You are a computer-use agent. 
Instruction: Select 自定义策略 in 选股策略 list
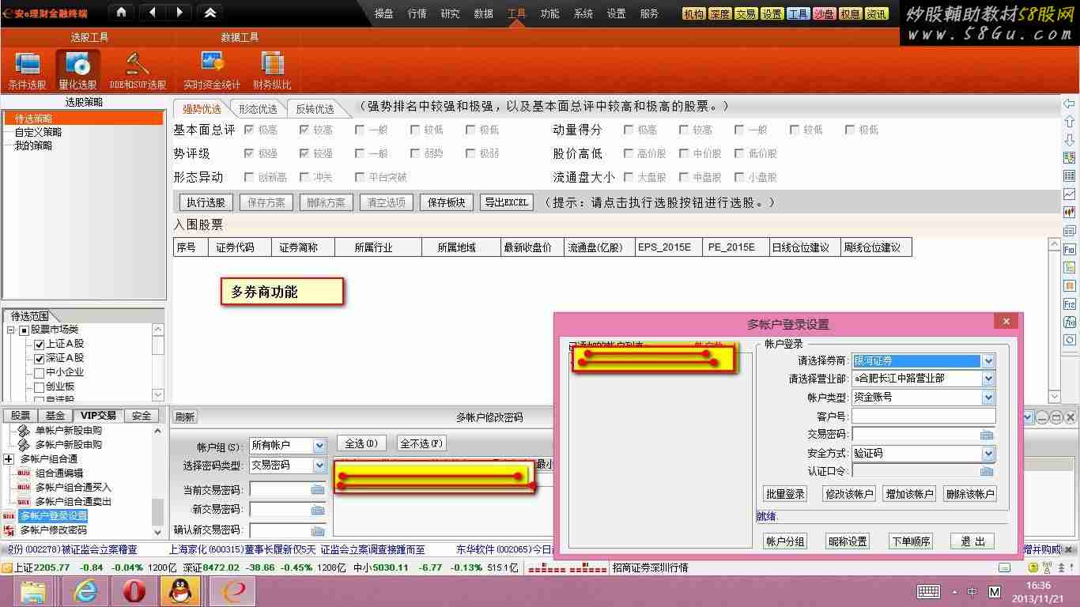[38, 132]
